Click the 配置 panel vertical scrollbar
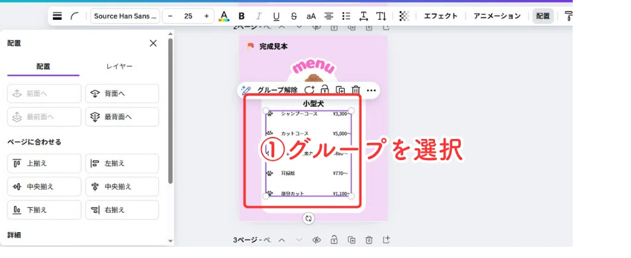The image size is (631, 258). [170, 110]
